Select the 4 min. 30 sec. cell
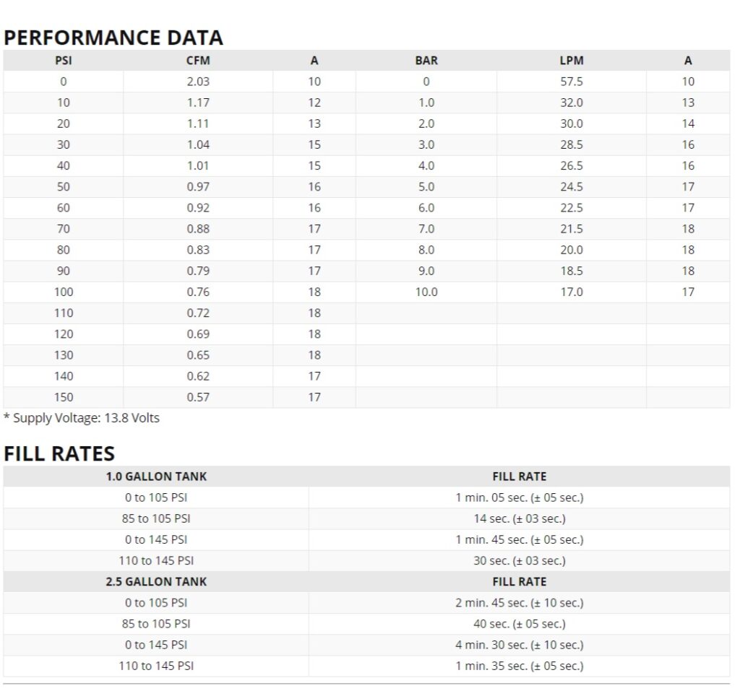This screenshot has width=740, height=691. 519,645
